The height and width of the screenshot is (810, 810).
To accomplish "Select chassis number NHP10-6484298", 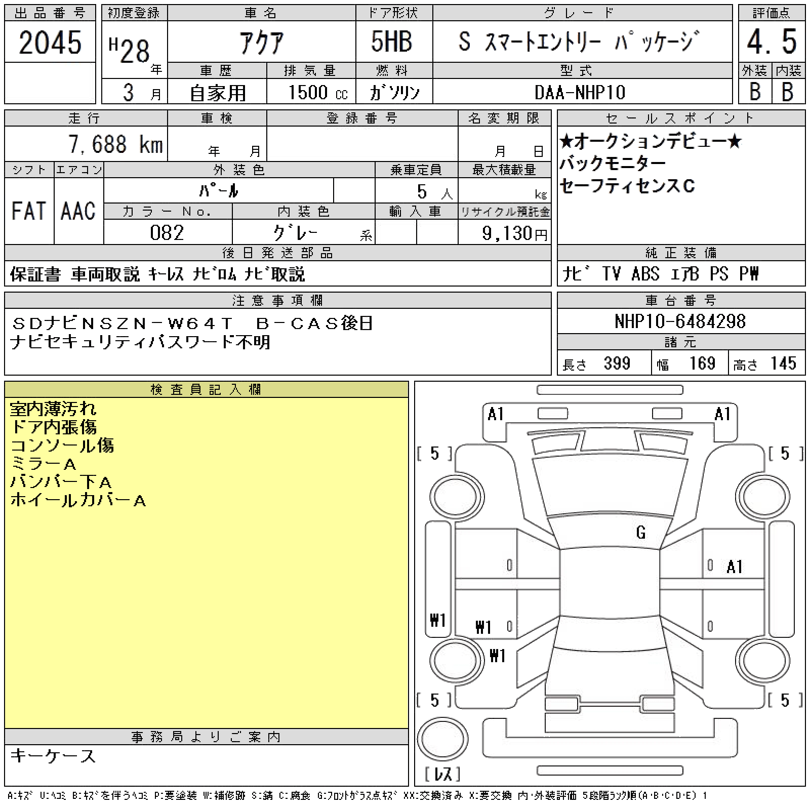I will pos(680,321).
